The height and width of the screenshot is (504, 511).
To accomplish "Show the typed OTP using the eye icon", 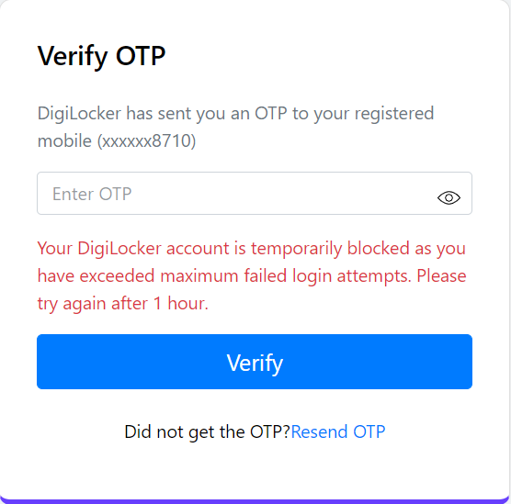I will (449, 197).
